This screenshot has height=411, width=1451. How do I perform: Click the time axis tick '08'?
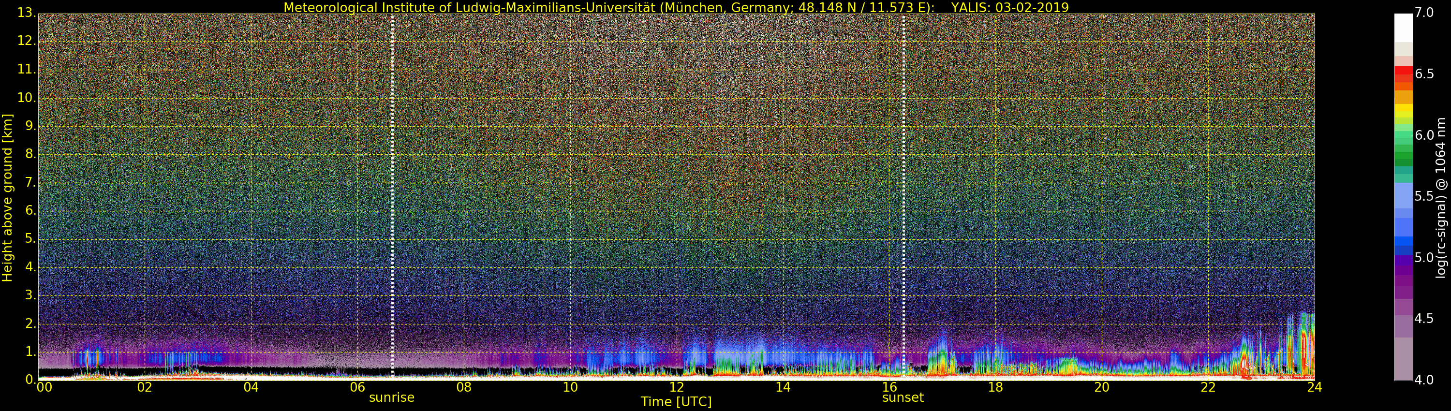pos(463,387)
